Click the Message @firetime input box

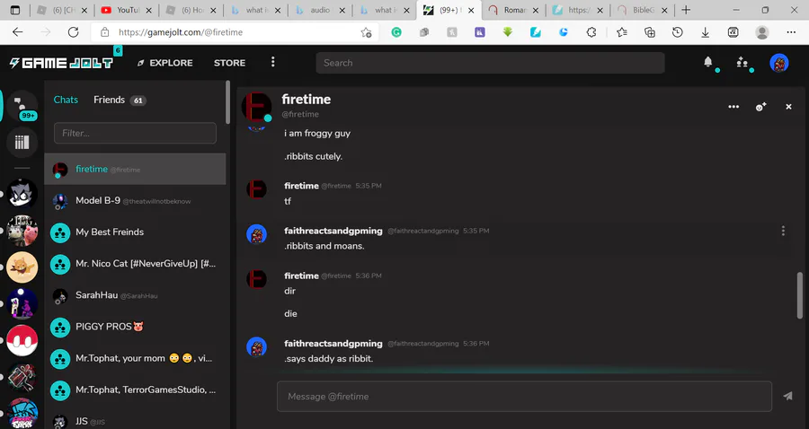click(524, 396)
